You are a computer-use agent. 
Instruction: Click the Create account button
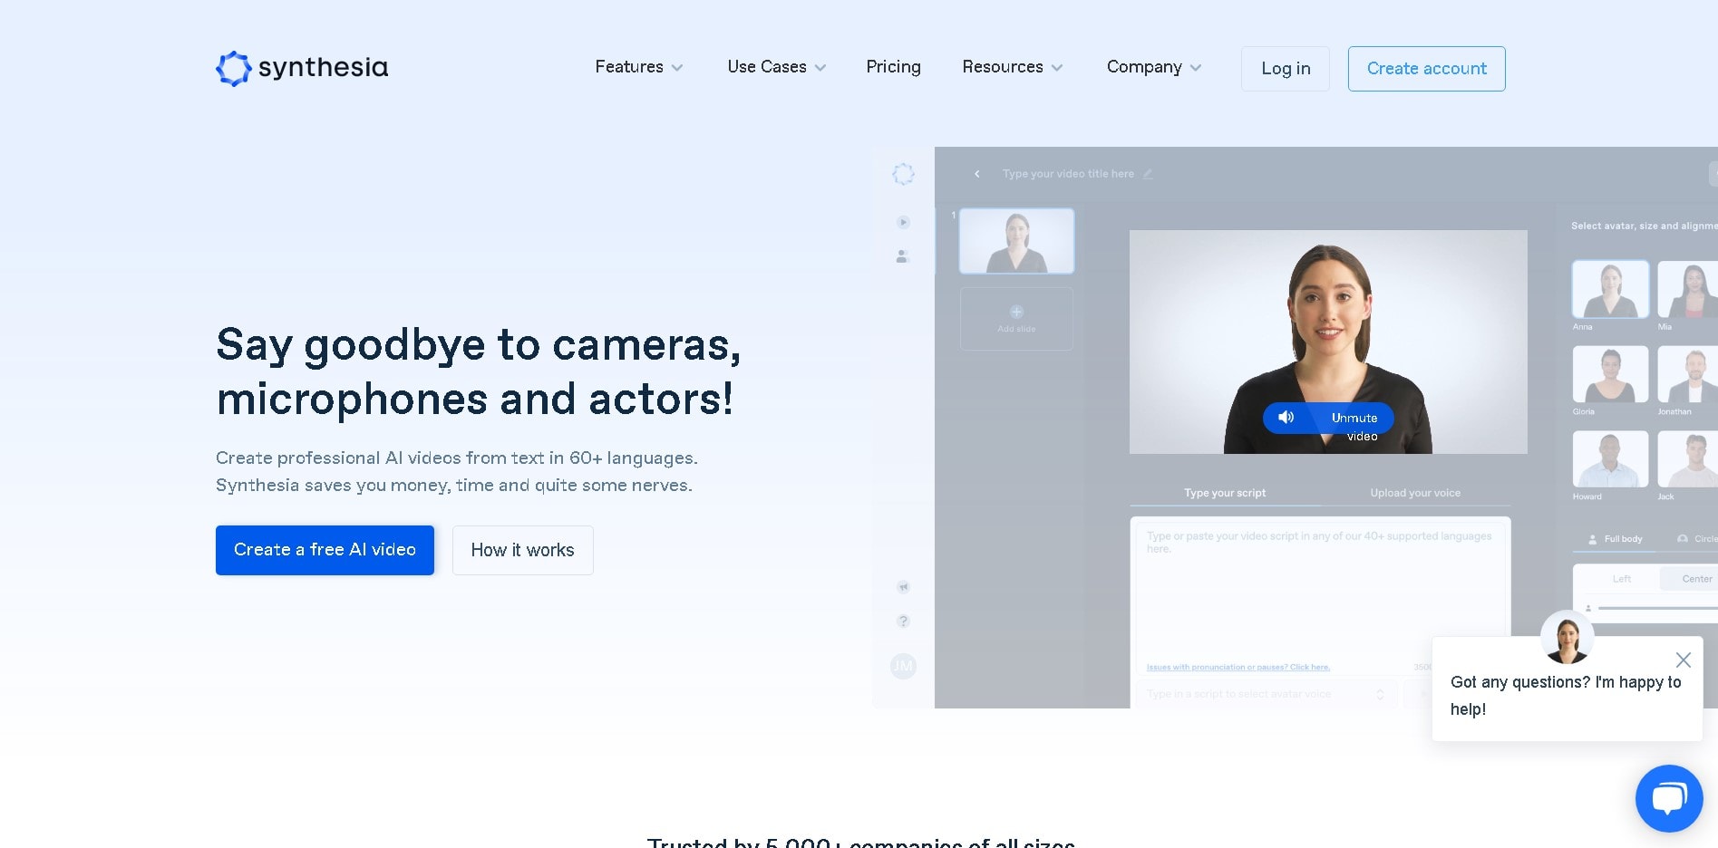(1427, 69)
